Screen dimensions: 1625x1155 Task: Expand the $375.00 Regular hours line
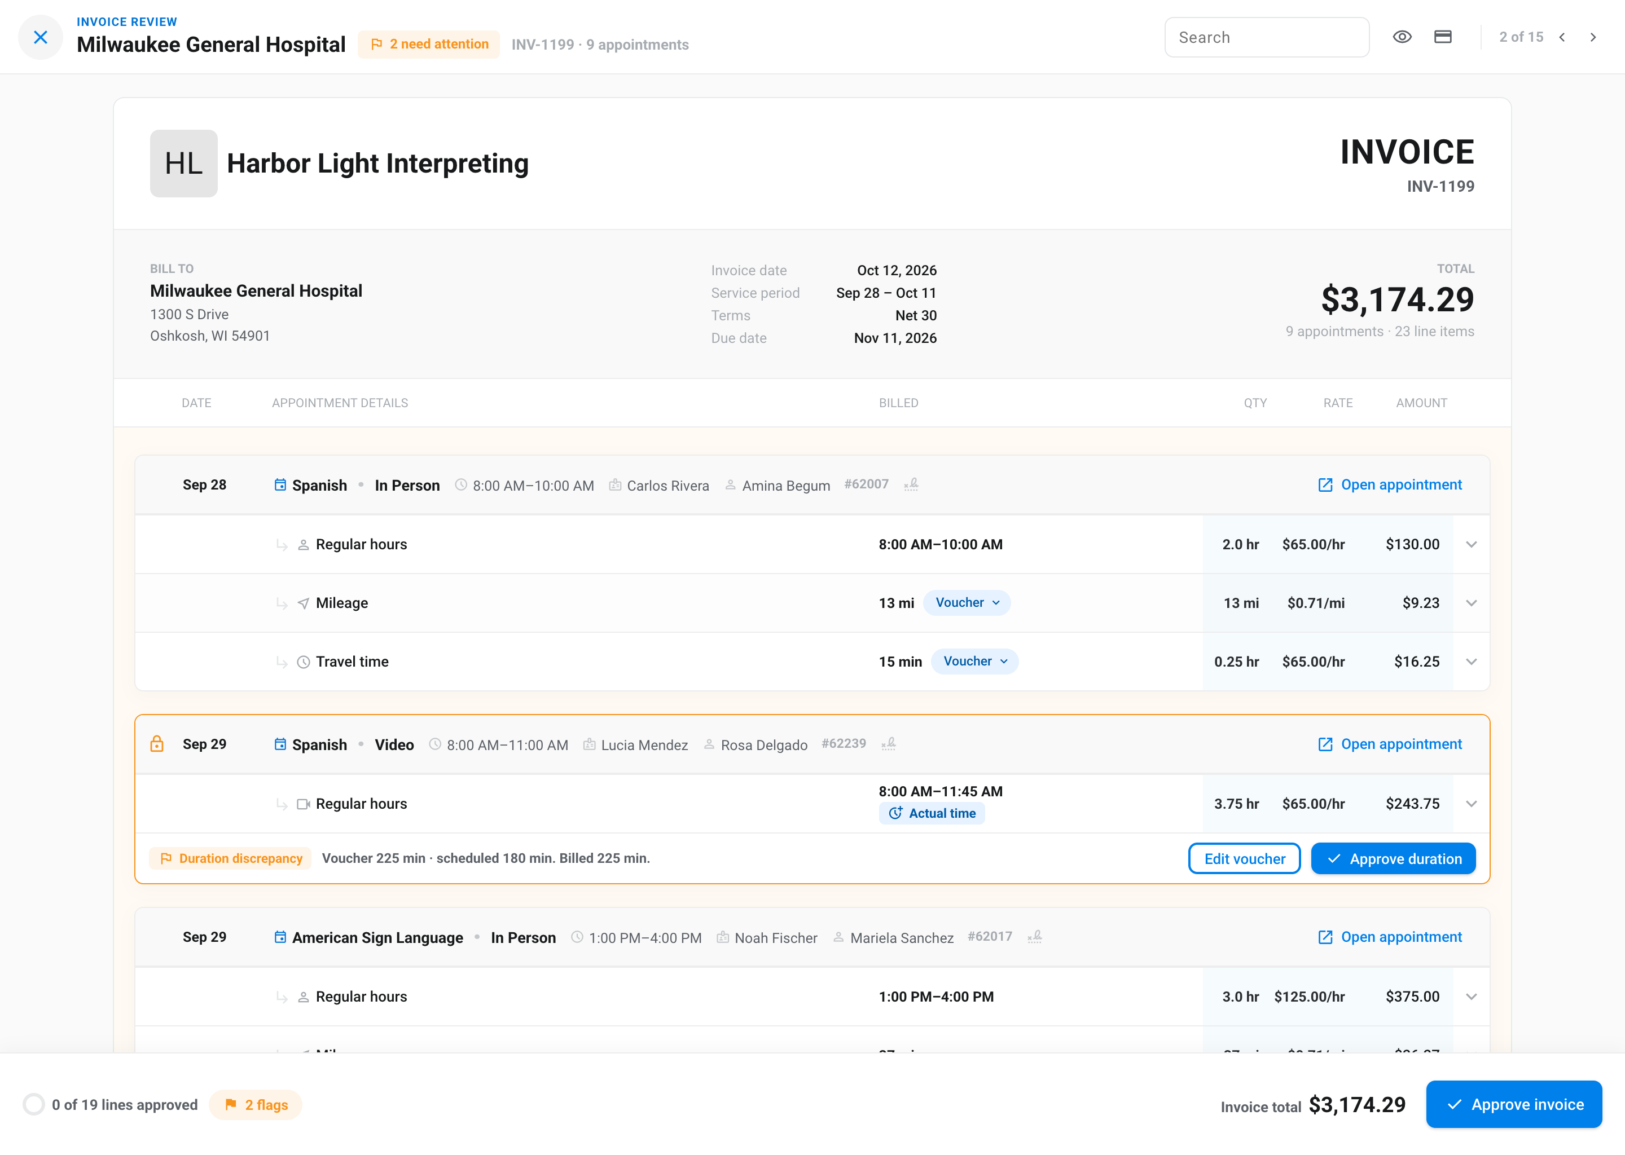click(1472, 997)
